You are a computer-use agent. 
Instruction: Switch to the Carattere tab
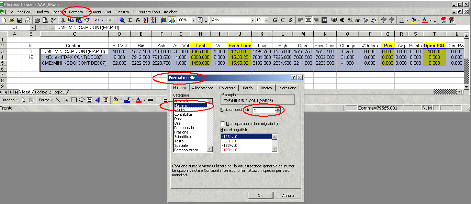tap(227, 88)
